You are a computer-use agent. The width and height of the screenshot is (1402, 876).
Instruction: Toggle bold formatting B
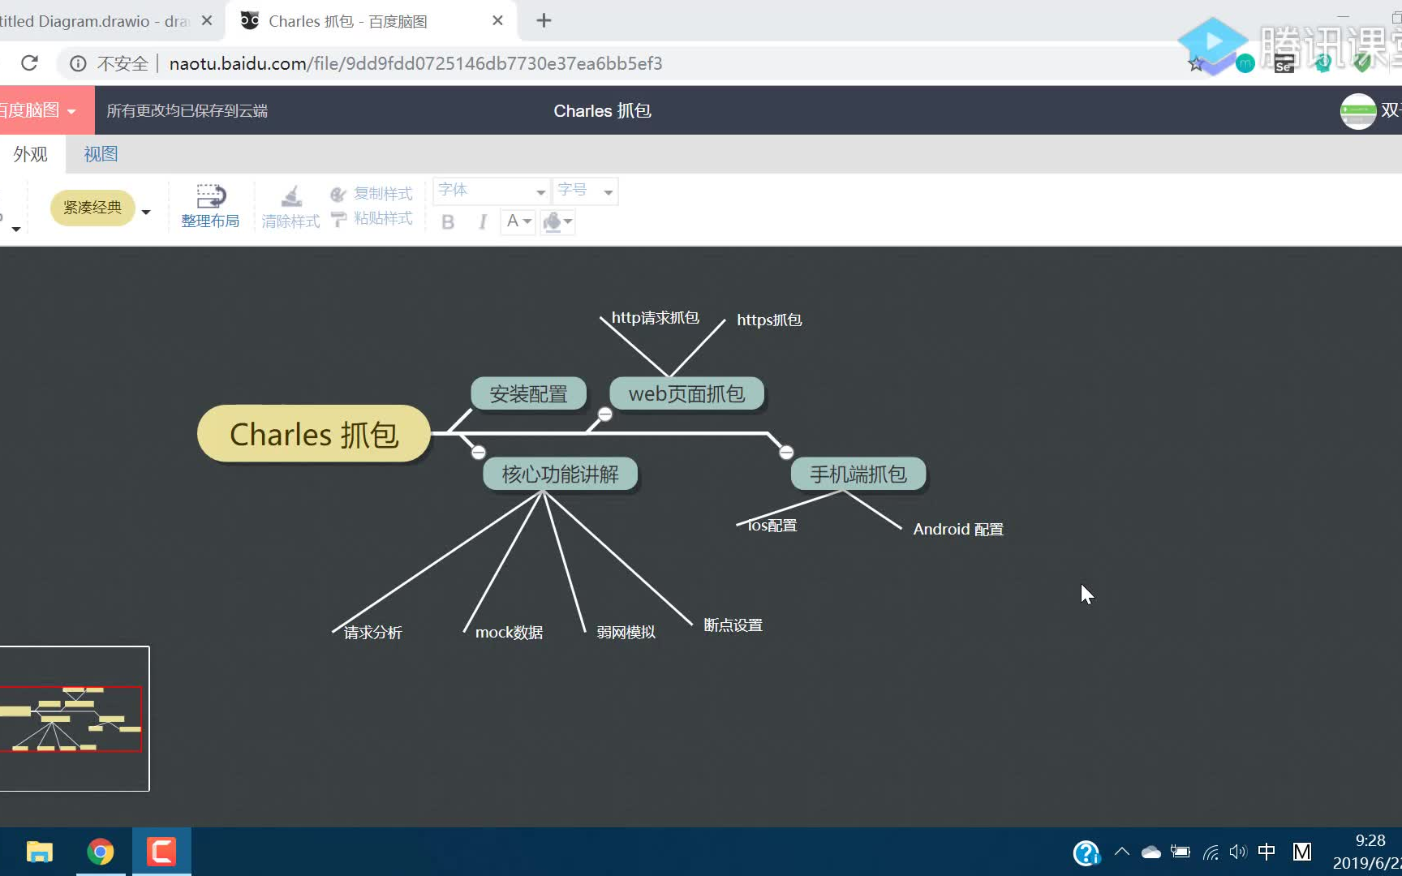(x=448, y=221)
